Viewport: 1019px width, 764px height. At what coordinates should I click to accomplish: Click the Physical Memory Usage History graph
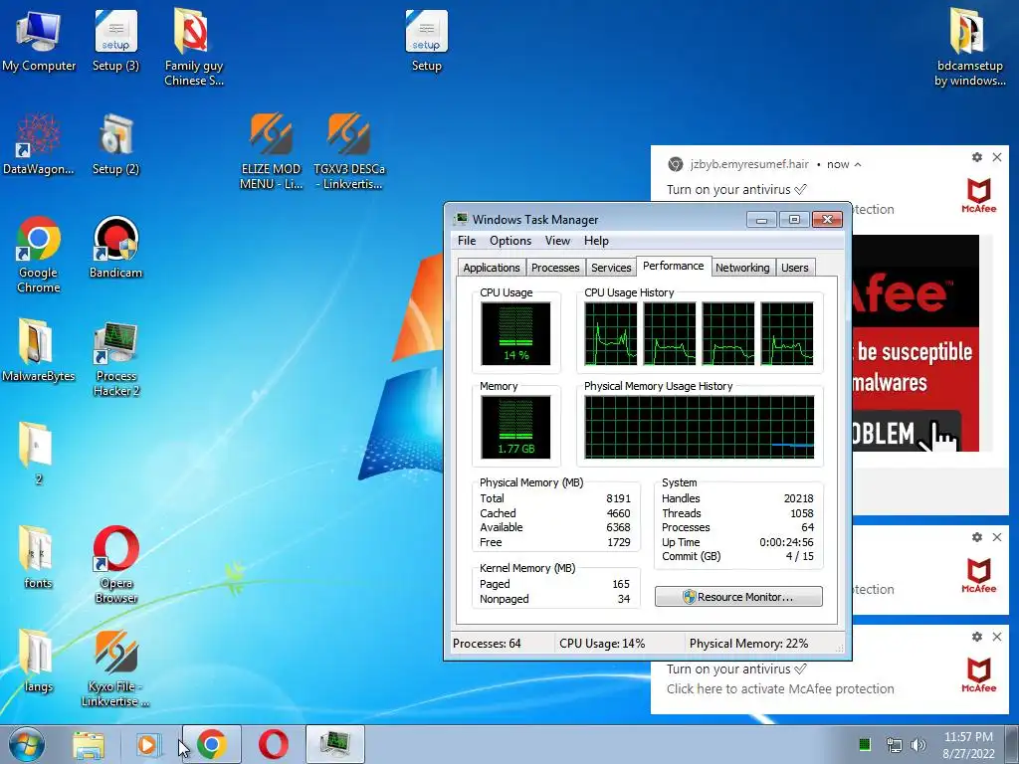(x=700, y=427)
